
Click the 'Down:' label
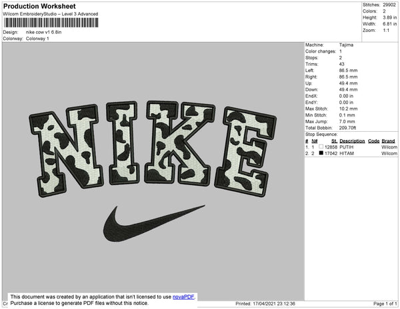[312, 89]
